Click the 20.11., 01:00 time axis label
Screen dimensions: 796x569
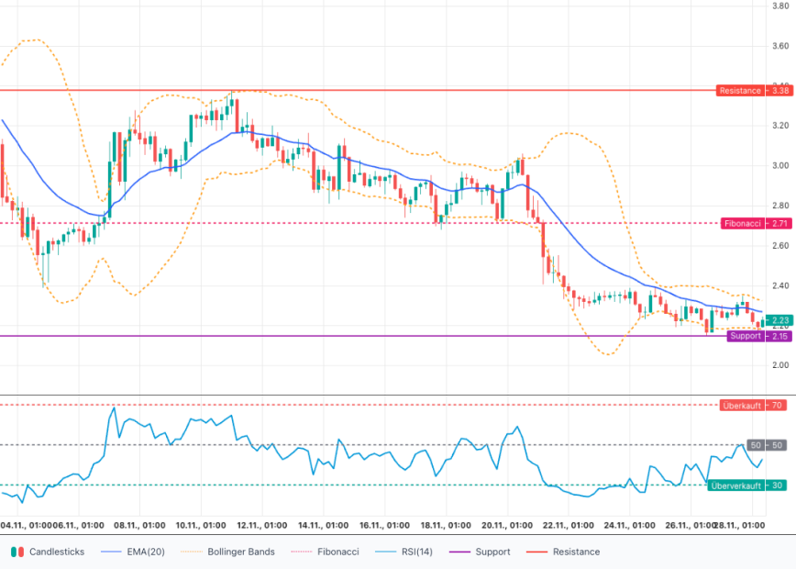point(506,526)
